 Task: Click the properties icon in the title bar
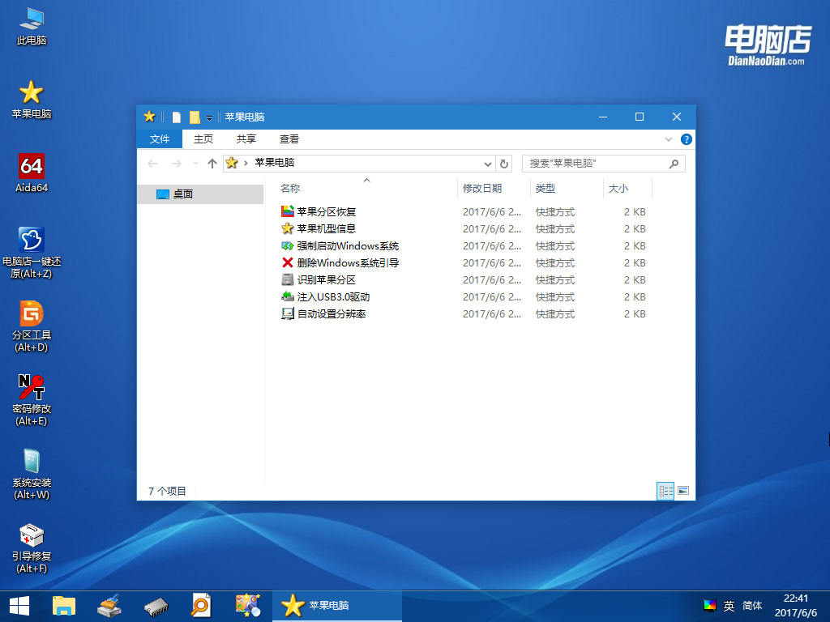(177, 117)
